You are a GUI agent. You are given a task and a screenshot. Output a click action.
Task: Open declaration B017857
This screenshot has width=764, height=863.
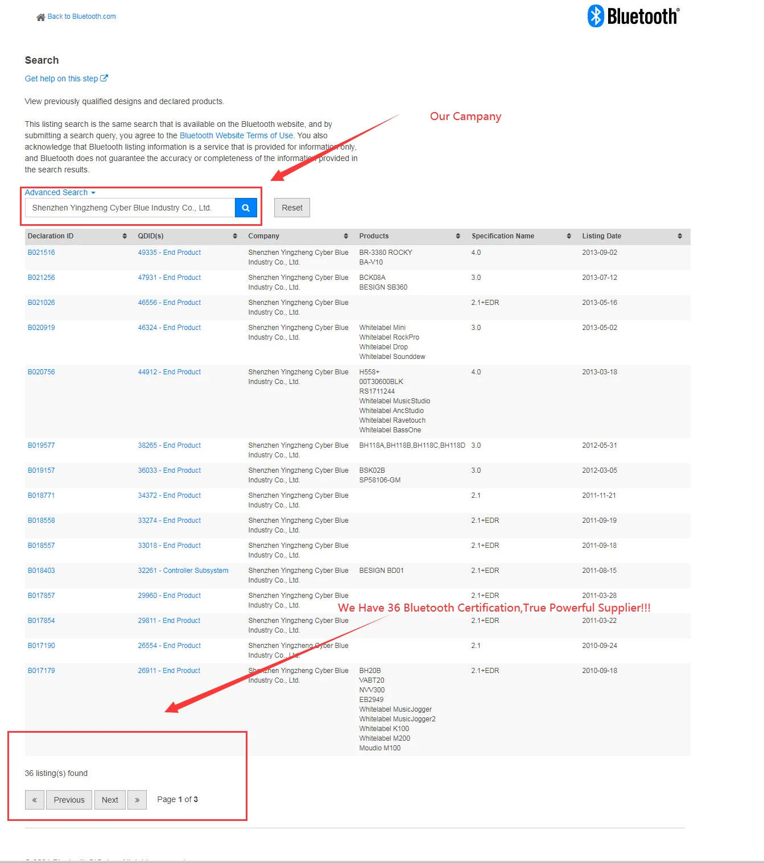click(42, 596)
